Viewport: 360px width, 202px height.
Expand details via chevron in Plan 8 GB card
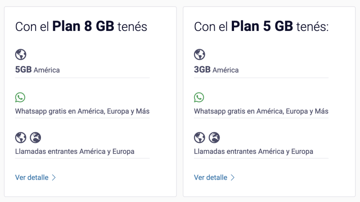pos(54,177)
